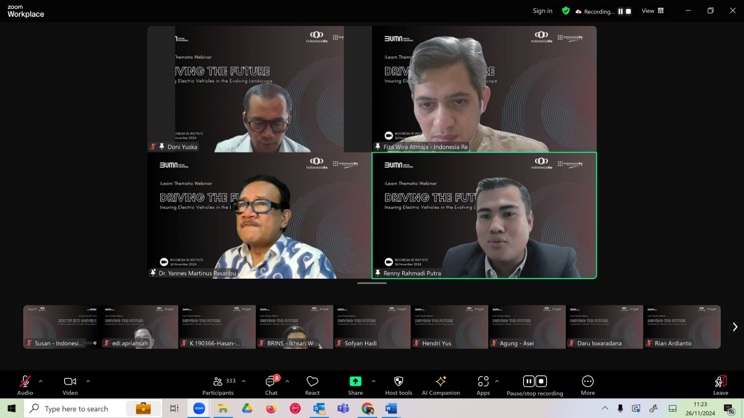Click pin icon on Fiza Wira Atmaja tile

[378, 146]
